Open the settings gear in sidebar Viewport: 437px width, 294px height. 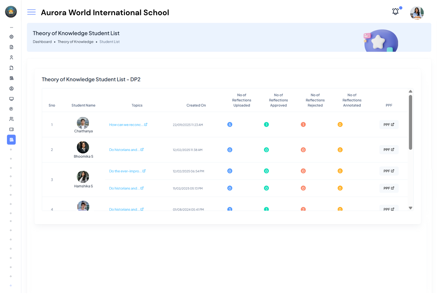tap(12, 37)
